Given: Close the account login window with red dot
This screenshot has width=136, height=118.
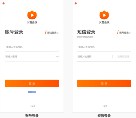Looking at the screenshot, I should tap(4, 4).
